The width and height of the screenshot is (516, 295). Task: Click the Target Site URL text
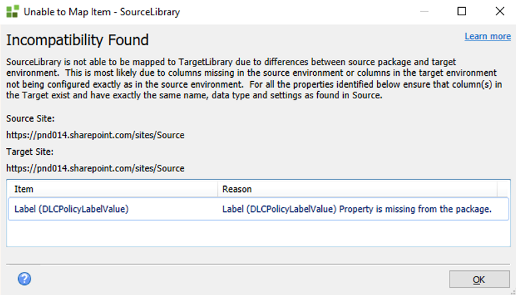(x=95, y=168)
